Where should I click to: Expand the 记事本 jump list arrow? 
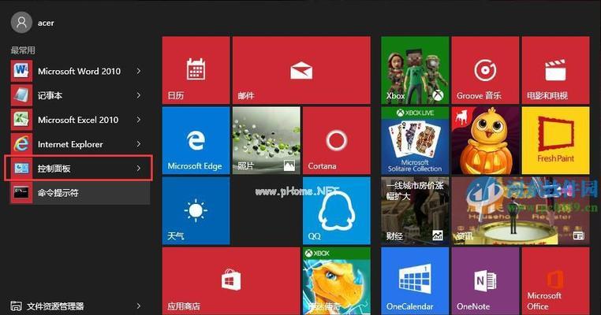(139, 95)
